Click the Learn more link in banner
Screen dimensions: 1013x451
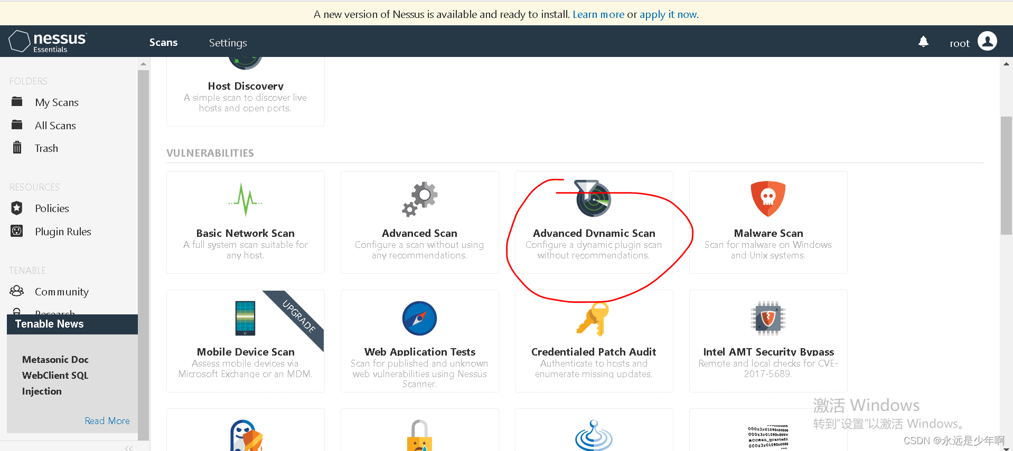pyautogui.click(x=598, y=14)
